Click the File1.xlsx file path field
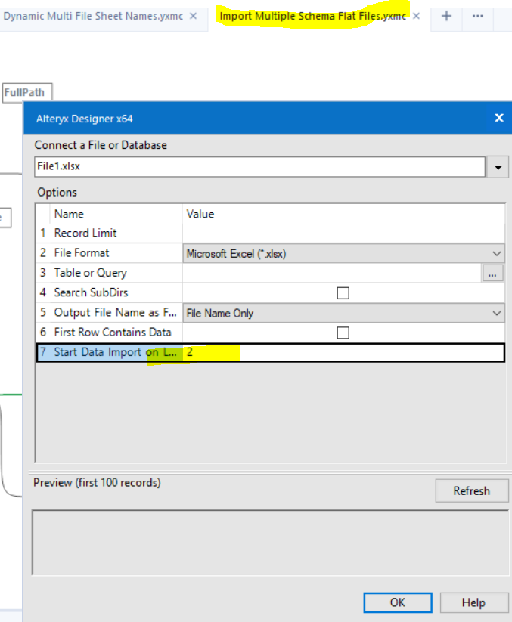Image resolution: width=512 pixels, height=622 pixels. pyautogui.click(x=259, y=167)
